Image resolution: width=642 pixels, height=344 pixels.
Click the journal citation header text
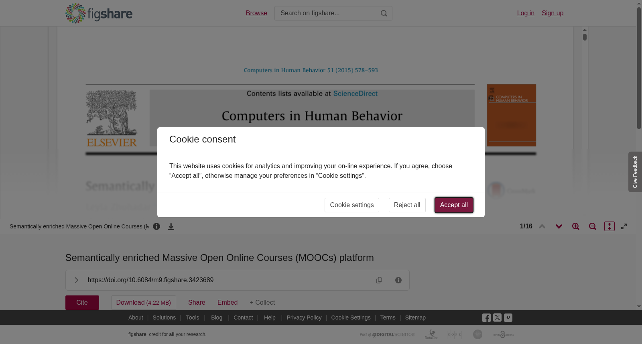pos(311,70)
